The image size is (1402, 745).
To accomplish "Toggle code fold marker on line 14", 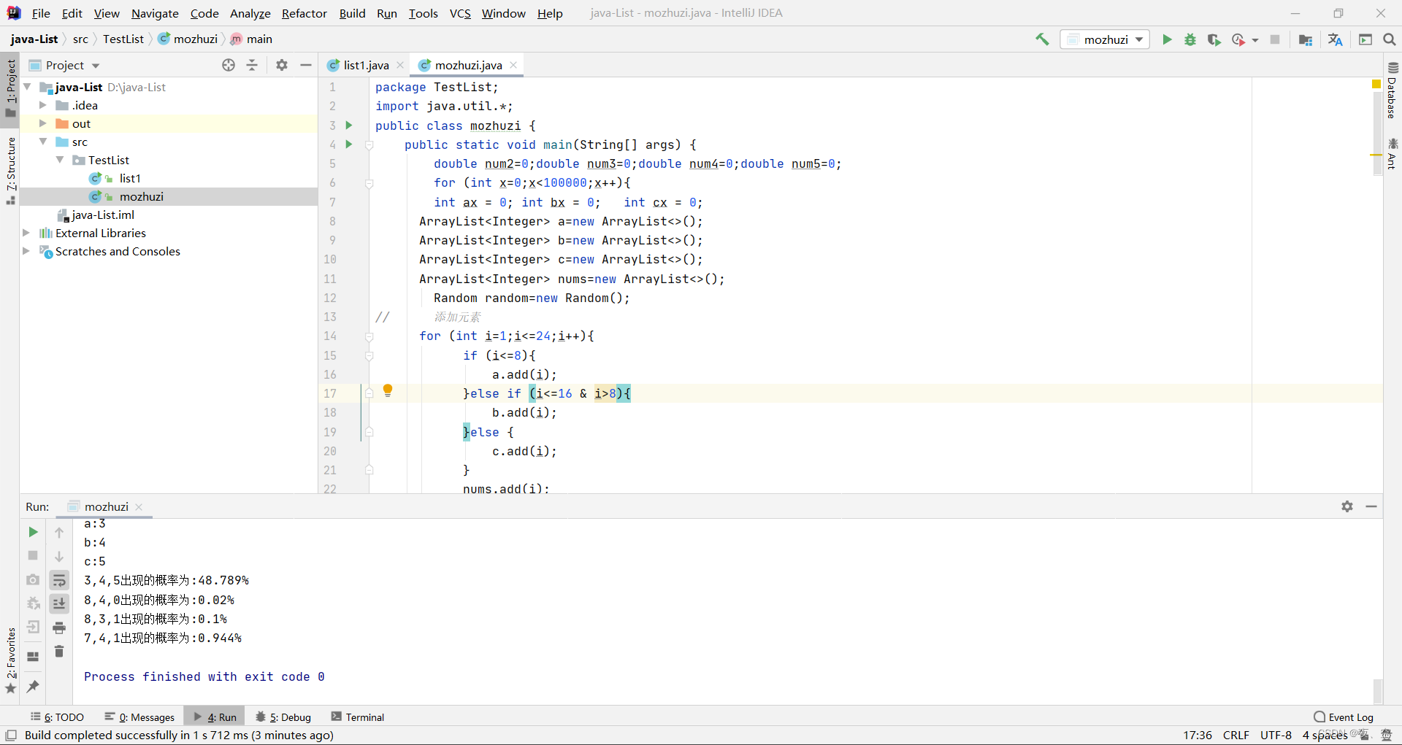I will (x=369, y=336).
